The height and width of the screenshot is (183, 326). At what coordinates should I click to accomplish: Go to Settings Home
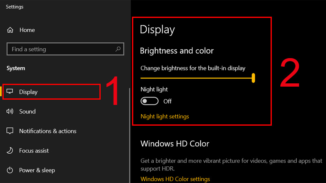click(x=27, y=30)
